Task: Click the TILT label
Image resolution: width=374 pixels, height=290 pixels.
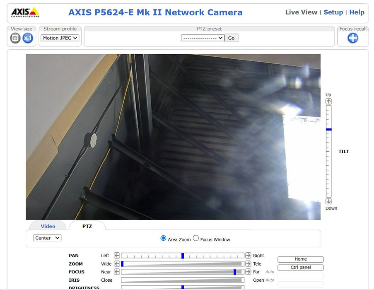Action: point(344,152)
